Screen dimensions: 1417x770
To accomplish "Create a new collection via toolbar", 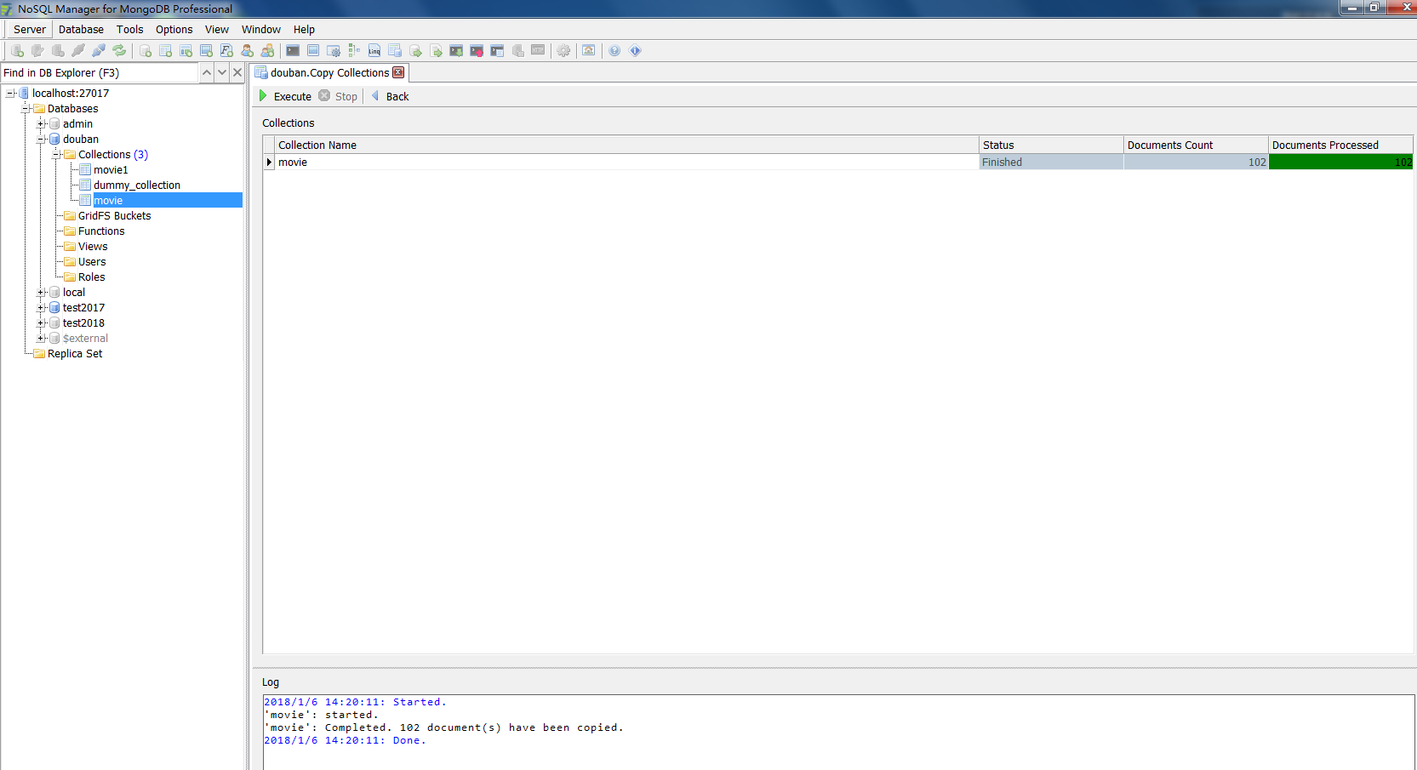I will 165,50.
